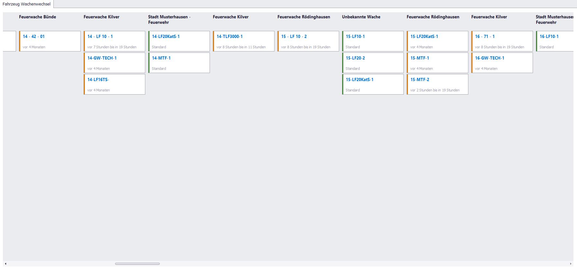Select the 14-LF20KatS-1 vehicle card

click(179, 41)
